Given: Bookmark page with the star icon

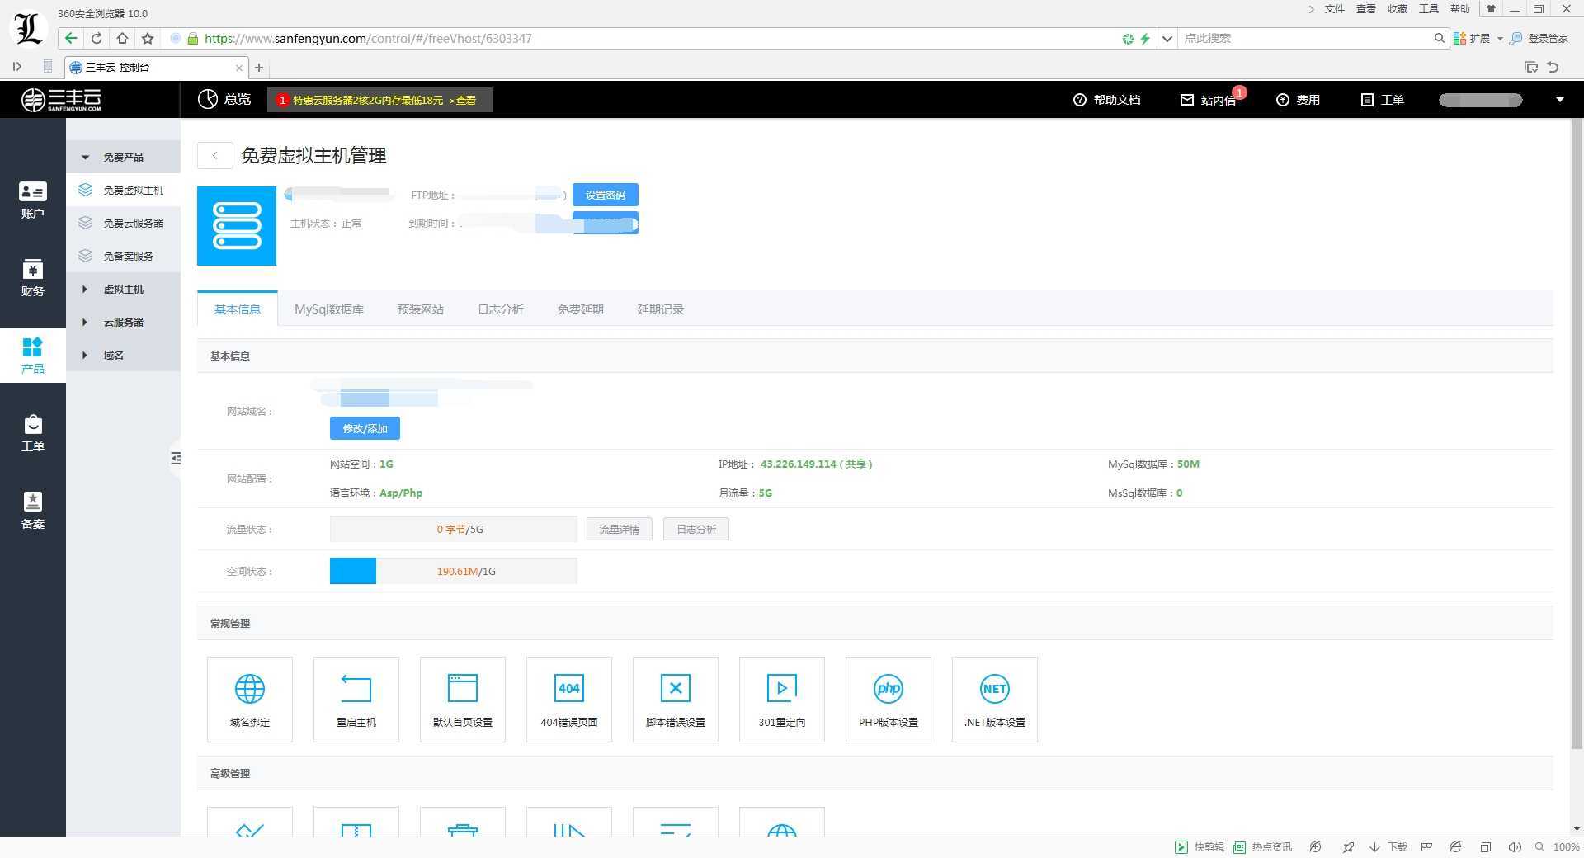Looking at the screenshot, I should pos(148,38).
